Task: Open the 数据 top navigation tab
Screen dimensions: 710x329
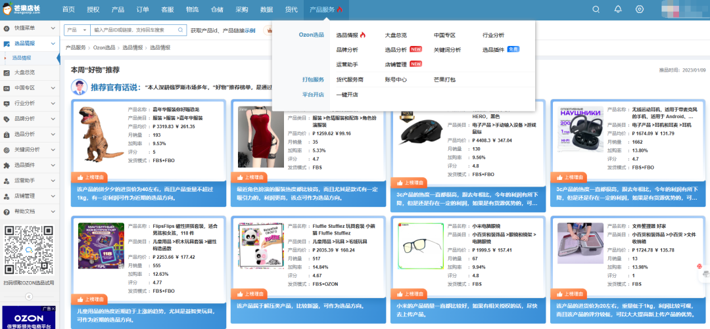Action: pyautogui.click(x=267, y=9)
